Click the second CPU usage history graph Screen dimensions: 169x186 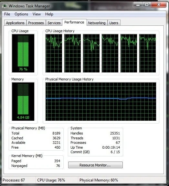pyautogui.click(x=72, y=53)
